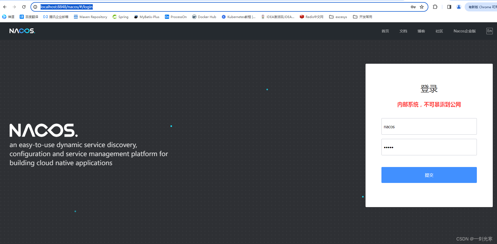Click the browser forward arrow
Viewport: 497px width, 244px height.
click(14, 7)
